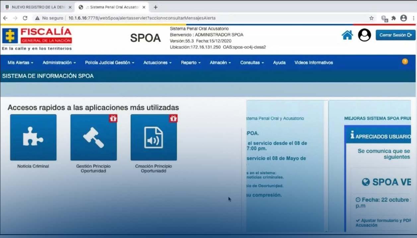This screenshot has height=238, width=417.
Task: Open a new browser tab
Action: tap(156, 7)
